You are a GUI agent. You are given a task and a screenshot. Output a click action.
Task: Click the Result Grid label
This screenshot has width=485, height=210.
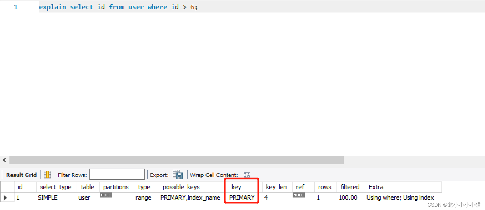point(21,175)
